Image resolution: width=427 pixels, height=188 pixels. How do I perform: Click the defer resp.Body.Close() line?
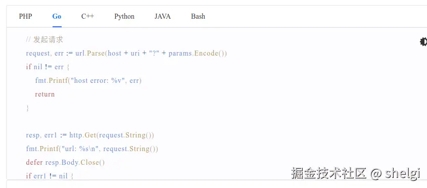coord(65,163)
